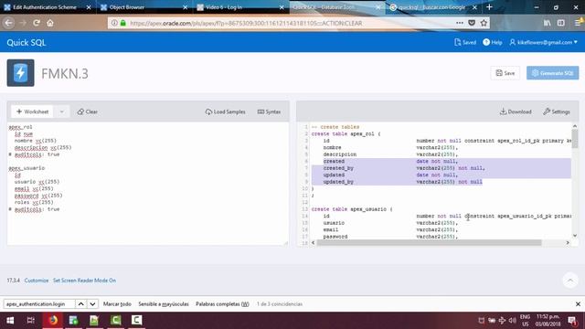
Task: Click the volume tray icon
Action: pyautogui.click(x=512, y=320)
